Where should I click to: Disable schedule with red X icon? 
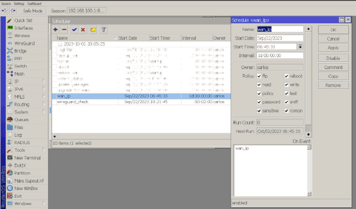pos(83,30)
